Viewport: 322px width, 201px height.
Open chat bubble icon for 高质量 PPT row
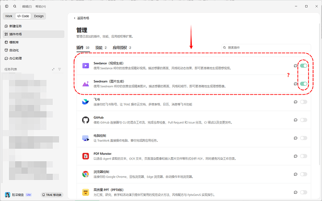[295, 192]
